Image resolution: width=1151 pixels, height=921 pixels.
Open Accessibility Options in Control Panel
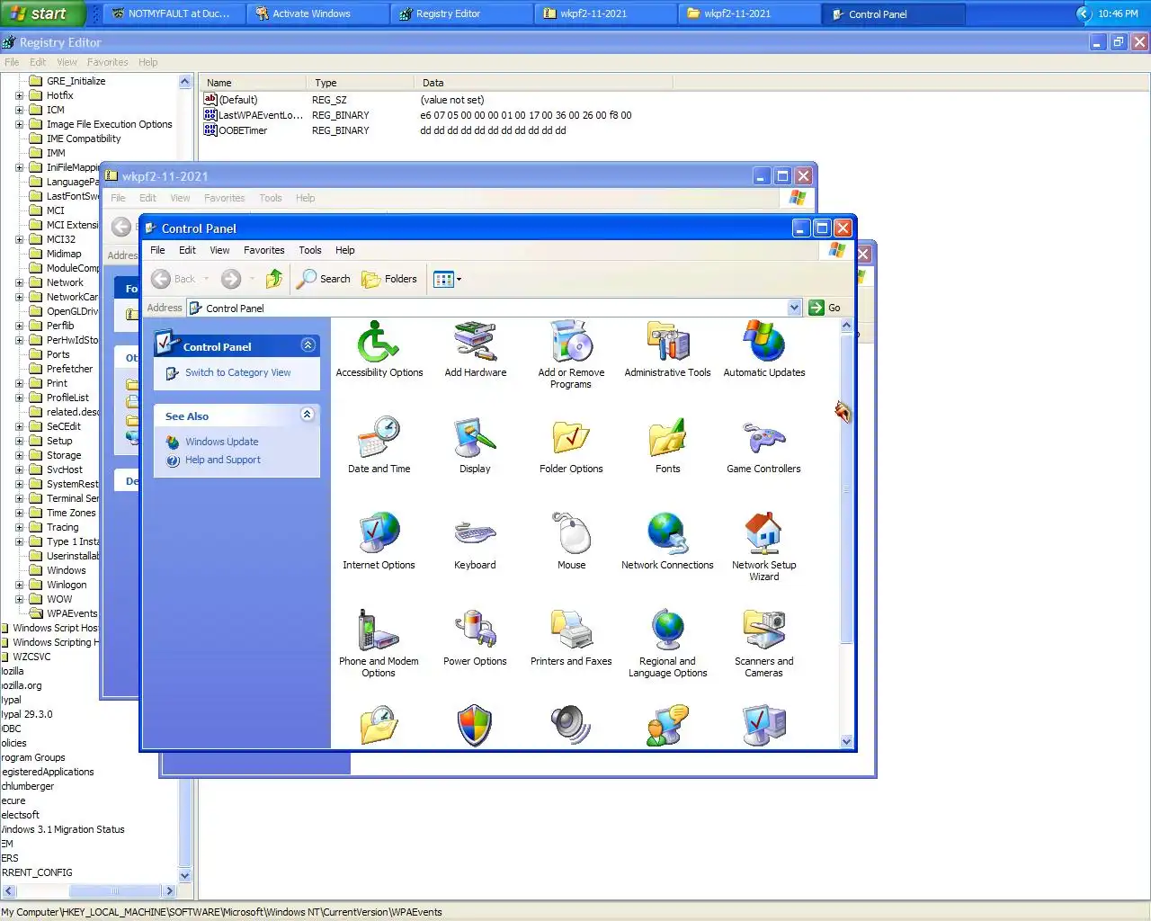point(379,351)
